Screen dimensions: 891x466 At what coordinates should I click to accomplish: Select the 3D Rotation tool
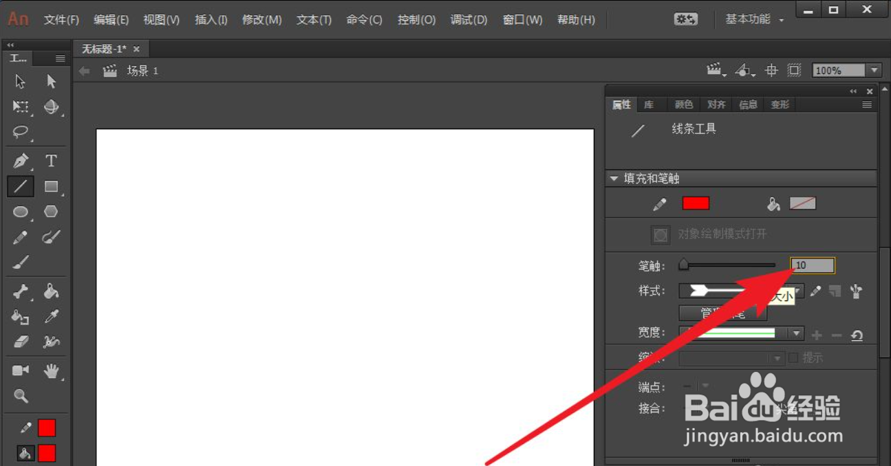(52, 107)
